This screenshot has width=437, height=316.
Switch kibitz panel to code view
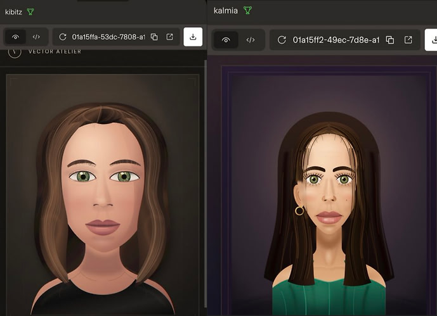36,37
